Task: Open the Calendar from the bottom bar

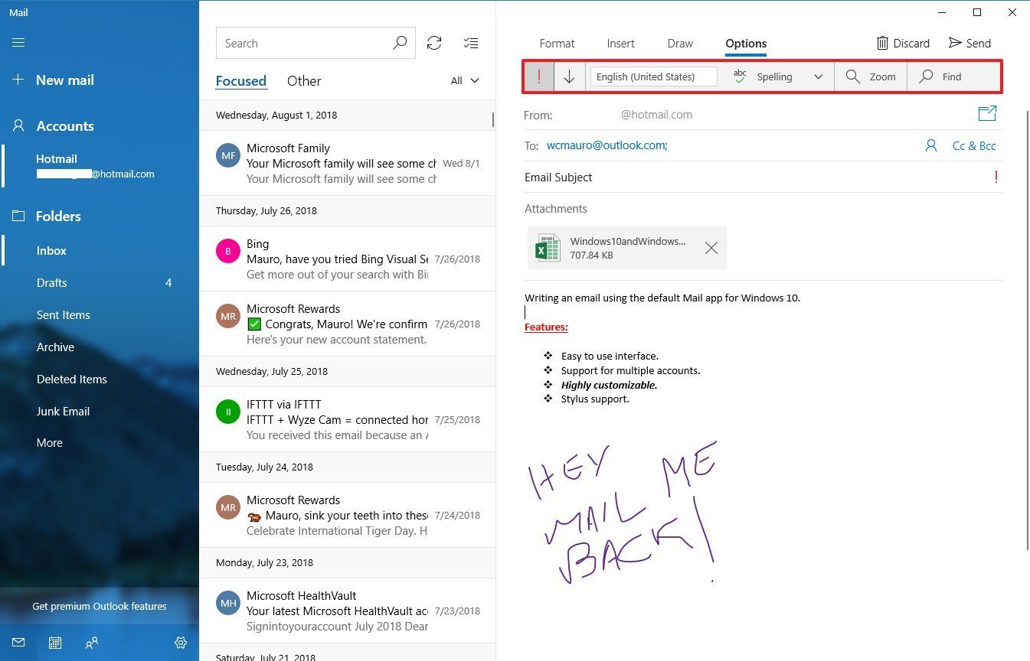Action: (x=54, y=643)
